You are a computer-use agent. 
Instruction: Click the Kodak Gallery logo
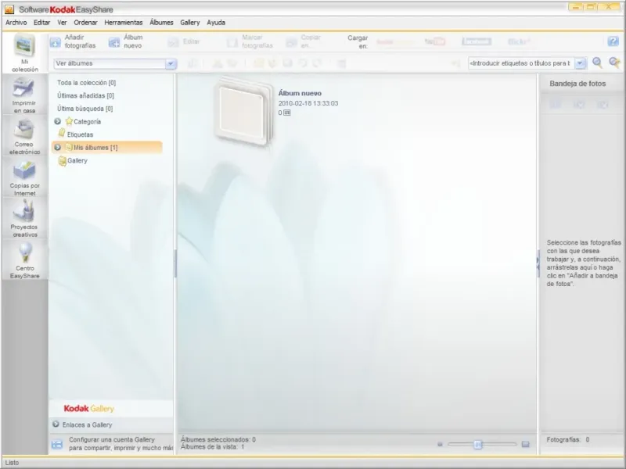(x=88, y=408)
